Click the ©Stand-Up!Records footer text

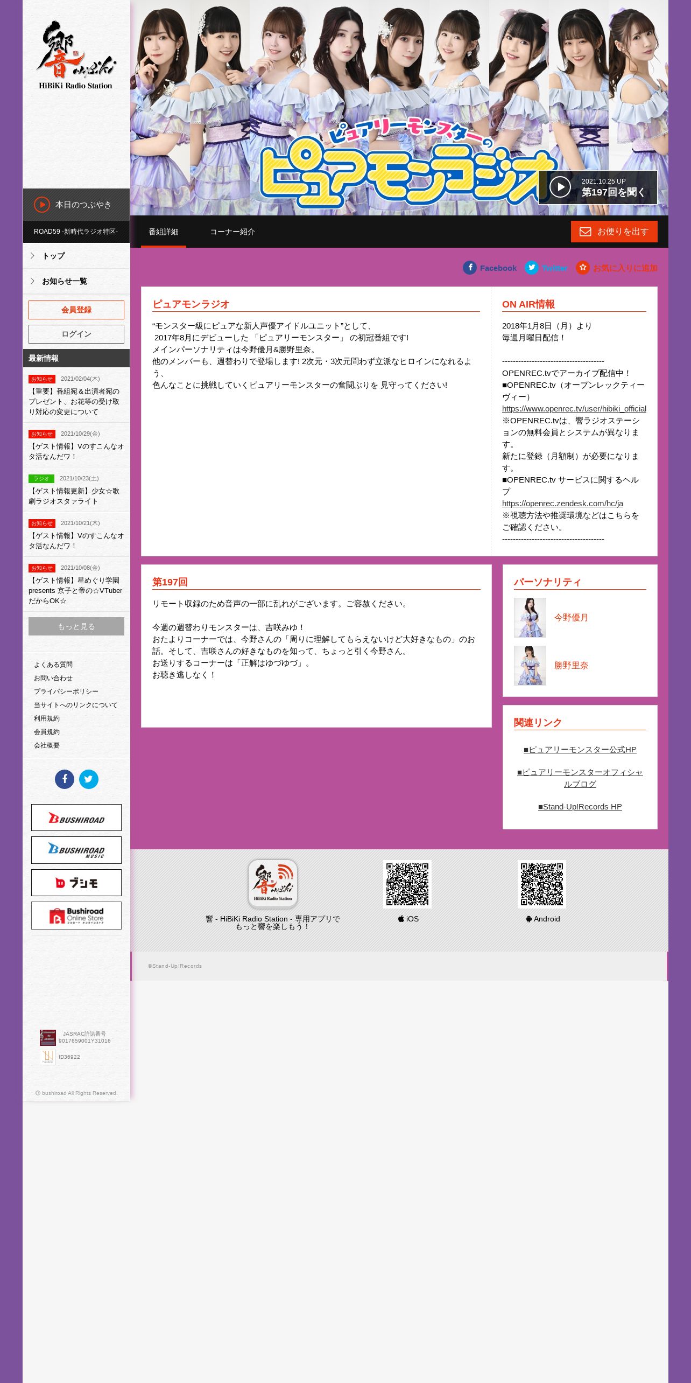click(x=175, y=966)
